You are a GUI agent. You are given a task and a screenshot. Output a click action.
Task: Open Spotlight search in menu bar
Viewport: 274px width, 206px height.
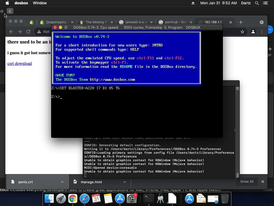tap(257, 3)
